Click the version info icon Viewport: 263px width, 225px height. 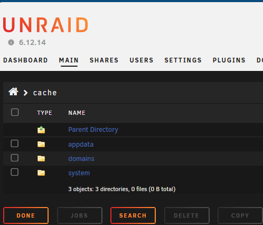tap(11, 42)
